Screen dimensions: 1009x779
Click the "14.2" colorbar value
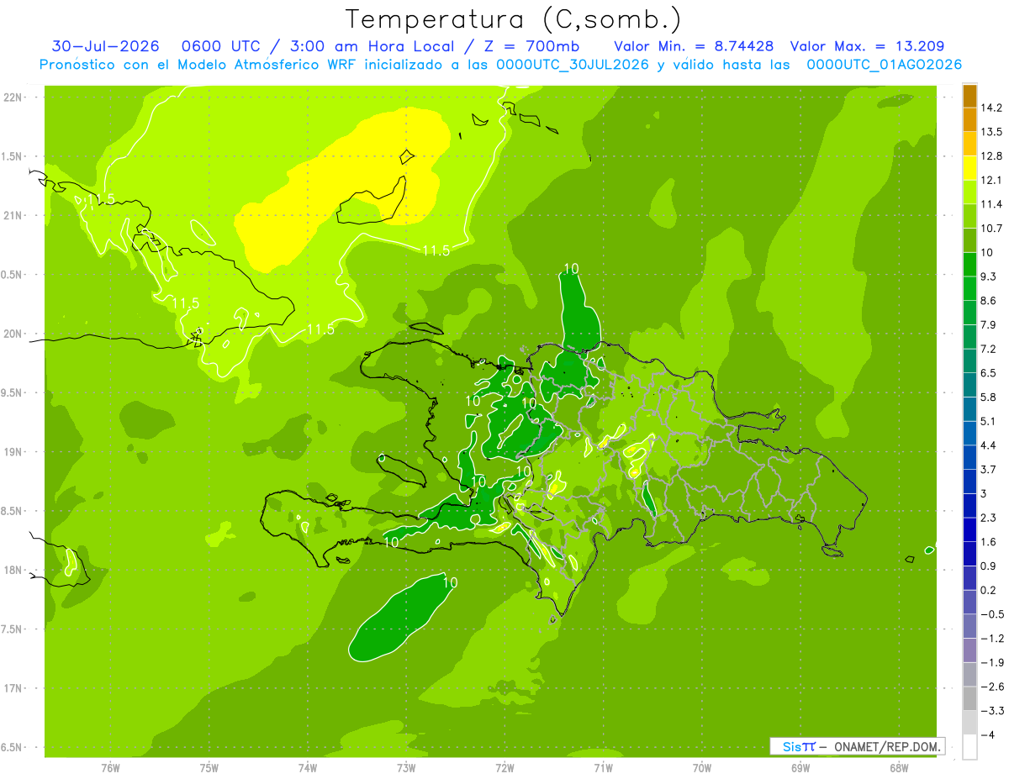991,108
